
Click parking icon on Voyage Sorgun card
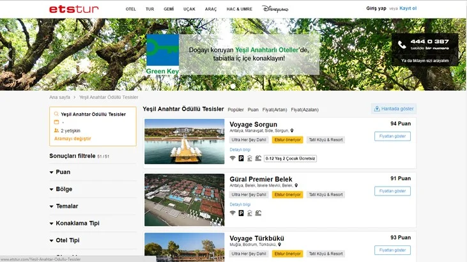pos(241,158)
